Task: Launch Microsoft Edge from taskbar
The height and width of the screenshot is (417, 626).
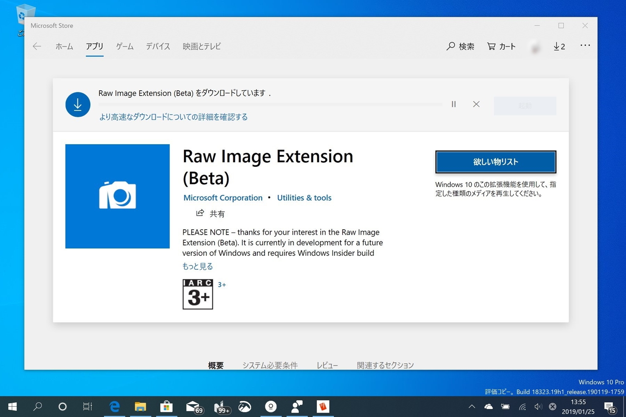Action: (114, 407)
